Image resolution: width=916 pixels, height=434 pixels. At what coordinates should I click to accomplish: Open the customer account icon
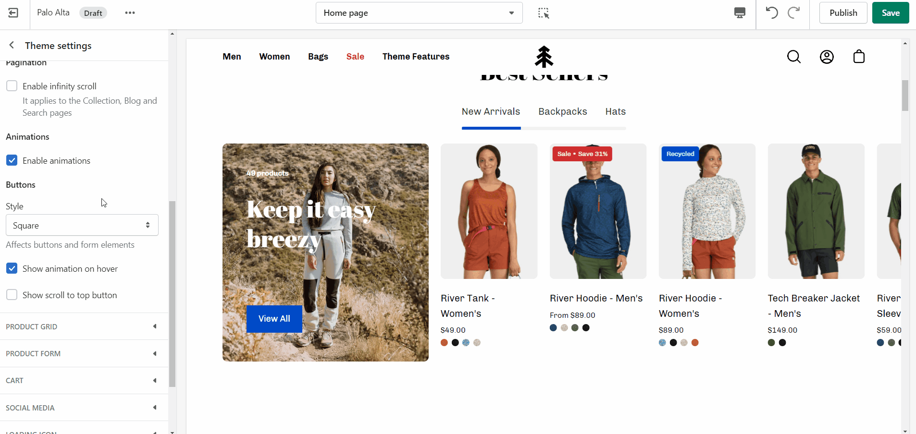827,57
